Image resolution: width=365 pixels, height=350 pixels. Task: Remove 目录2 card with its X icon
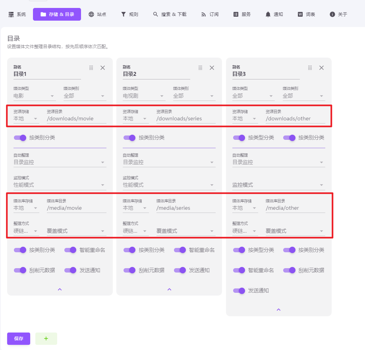pyautogui.click(x=212, y=68)
